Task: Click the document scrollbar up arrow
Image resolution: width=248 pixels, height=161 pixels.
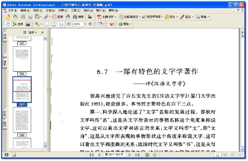Action: pyautogui.click(x=242, y=36)
